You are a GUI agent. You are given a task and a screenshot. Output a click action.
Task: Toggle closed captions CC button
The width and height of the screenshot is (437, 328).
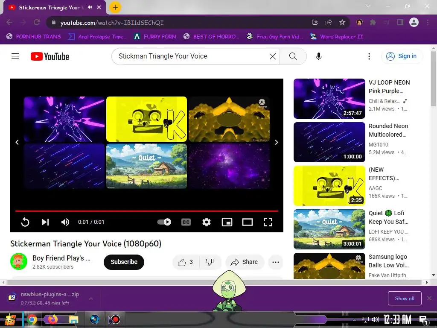click(186, 222)
